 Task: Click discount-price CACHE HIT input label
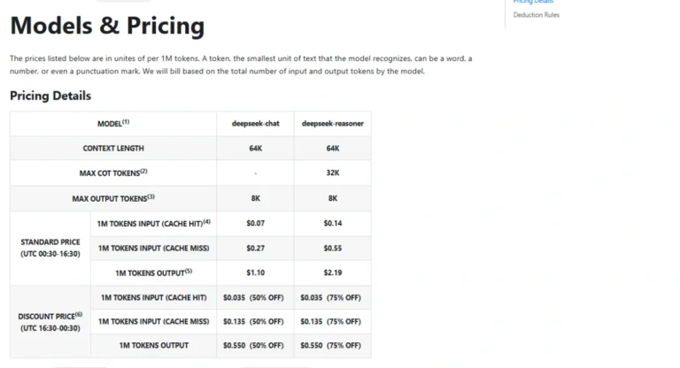[153, 298]
